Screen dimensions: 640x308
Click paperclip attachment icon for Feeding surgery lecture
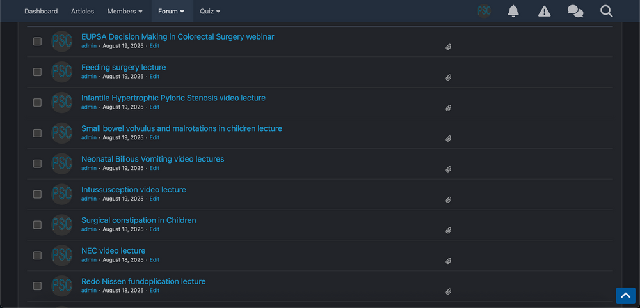[x=448, y=77]
